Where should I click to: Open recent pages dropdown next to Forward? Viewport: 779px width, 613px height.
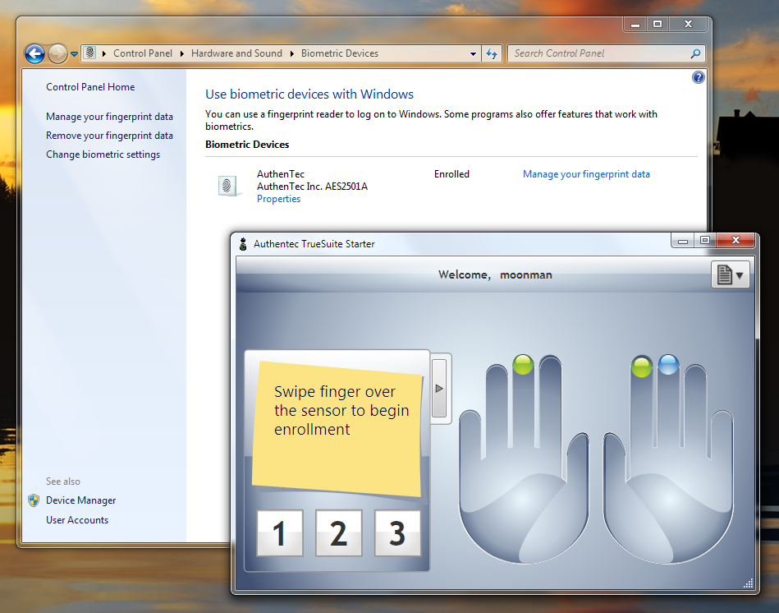74,54
